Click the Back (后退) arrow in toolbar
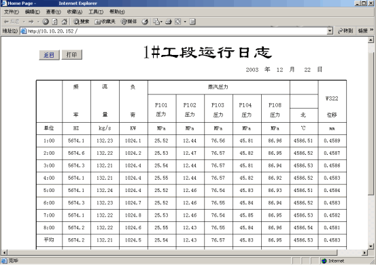Viewport: 376px width, 266px height. pyautogui.click(x=12, y=22)
